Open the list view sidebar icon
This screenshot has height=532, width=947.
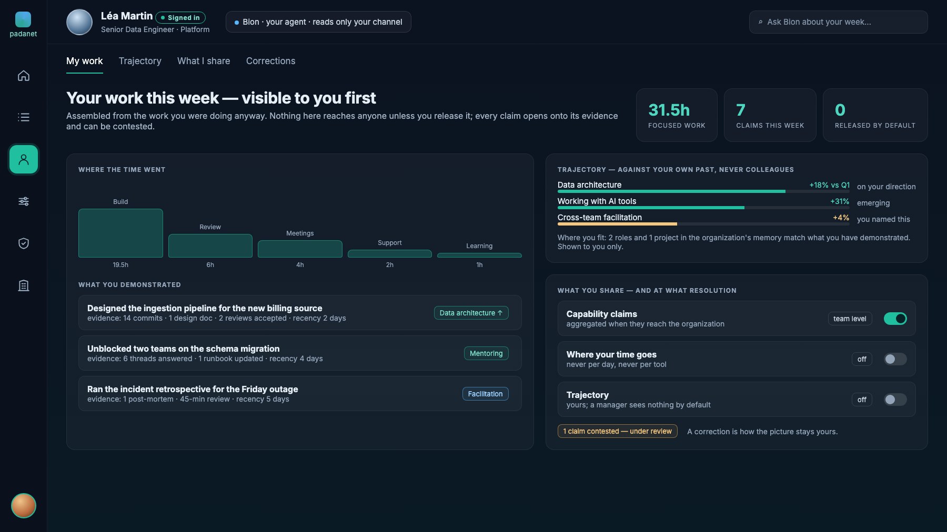coord(24,117)
